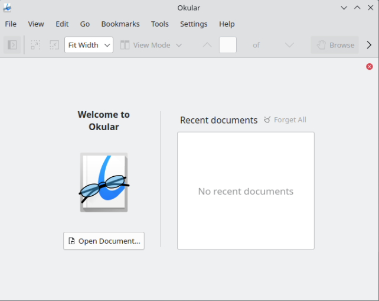Maximize the Okular window
379x301 pixels.
pos(357,8)
